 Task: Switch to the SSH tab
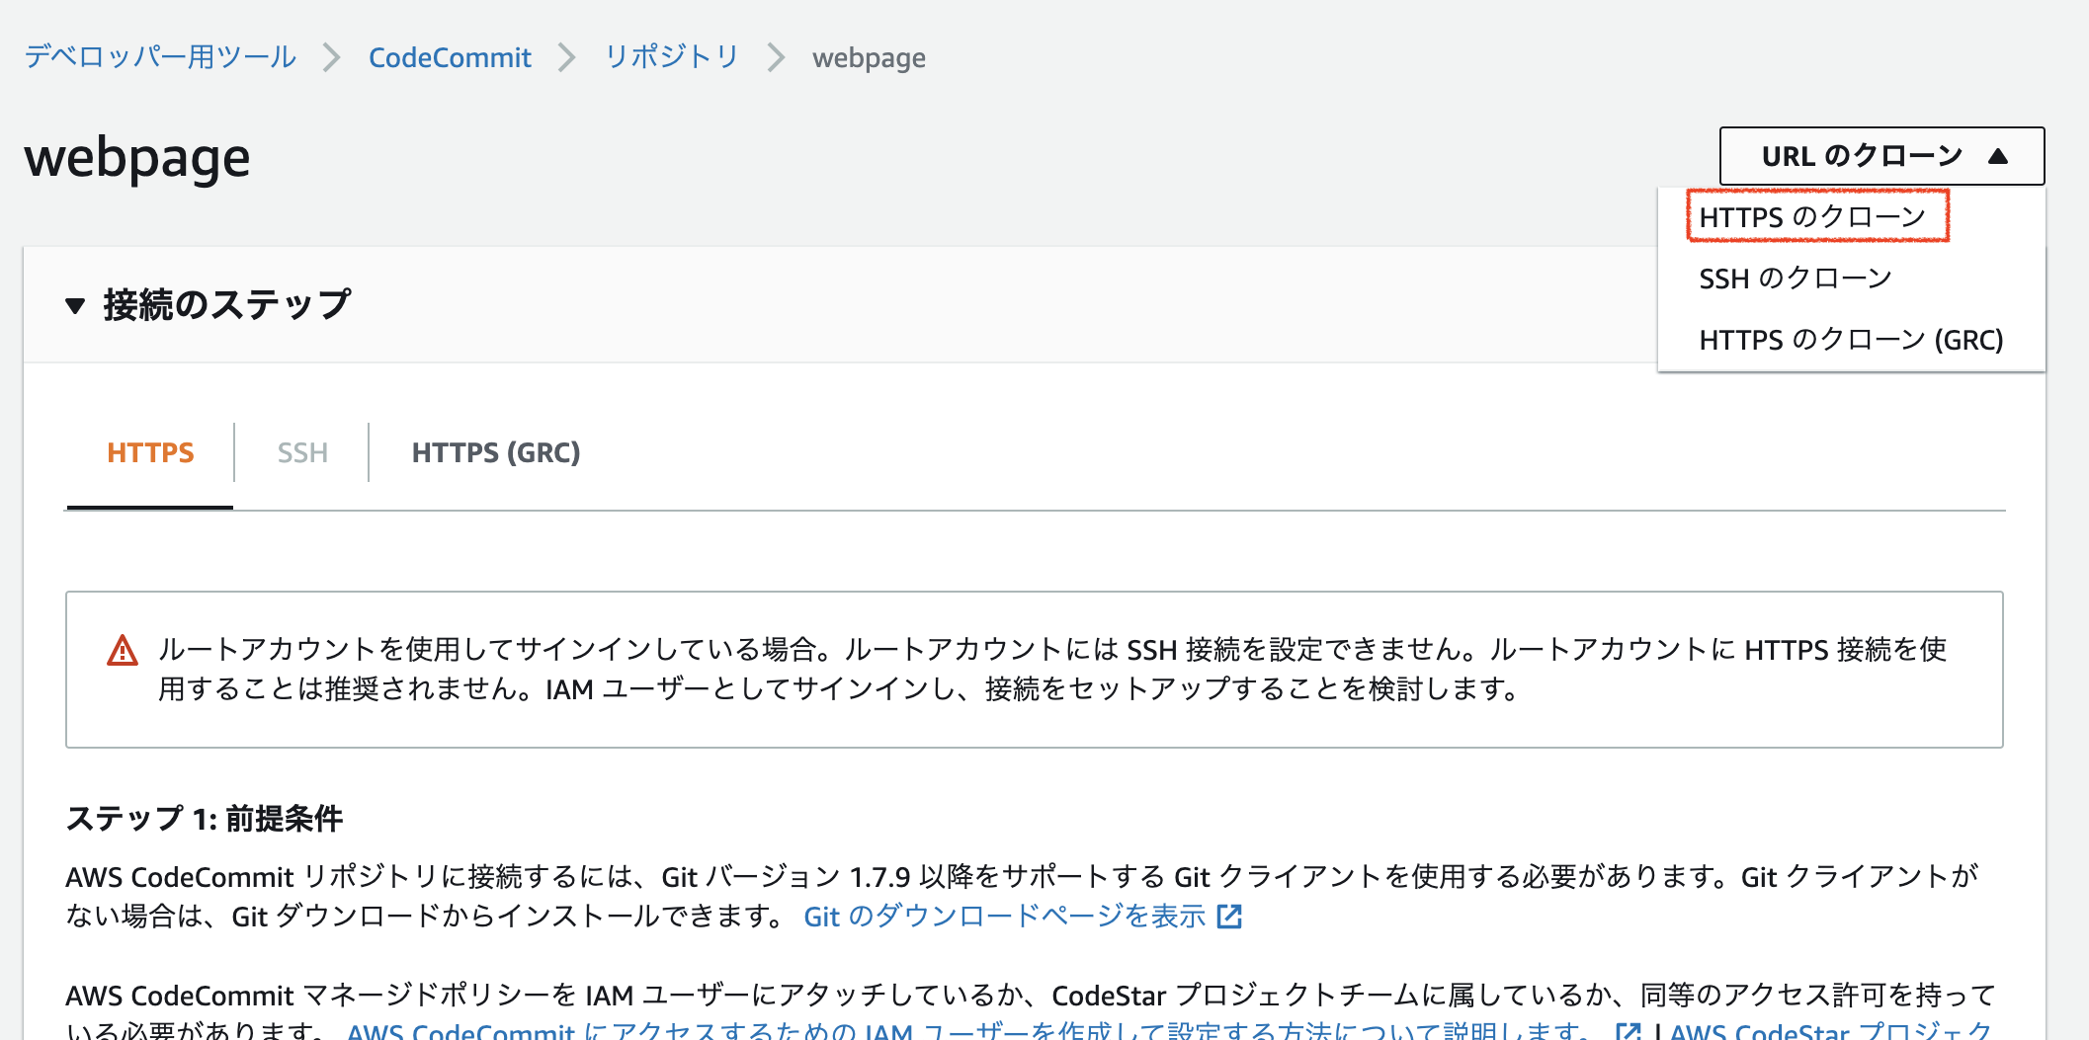[x=302, y=452]
